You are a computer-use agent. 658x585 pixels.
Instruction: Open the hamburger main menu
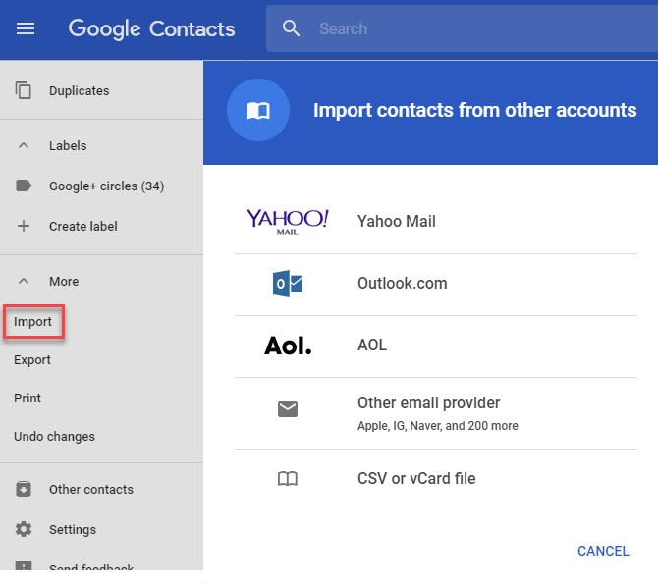point(26,28)
